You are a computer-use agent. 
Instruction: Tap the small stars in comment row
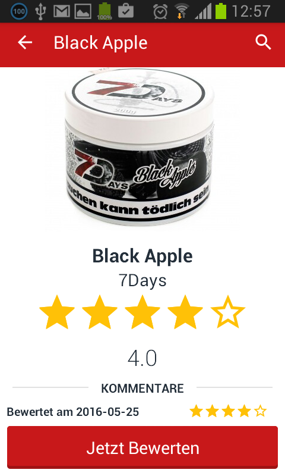pos(228,412)
